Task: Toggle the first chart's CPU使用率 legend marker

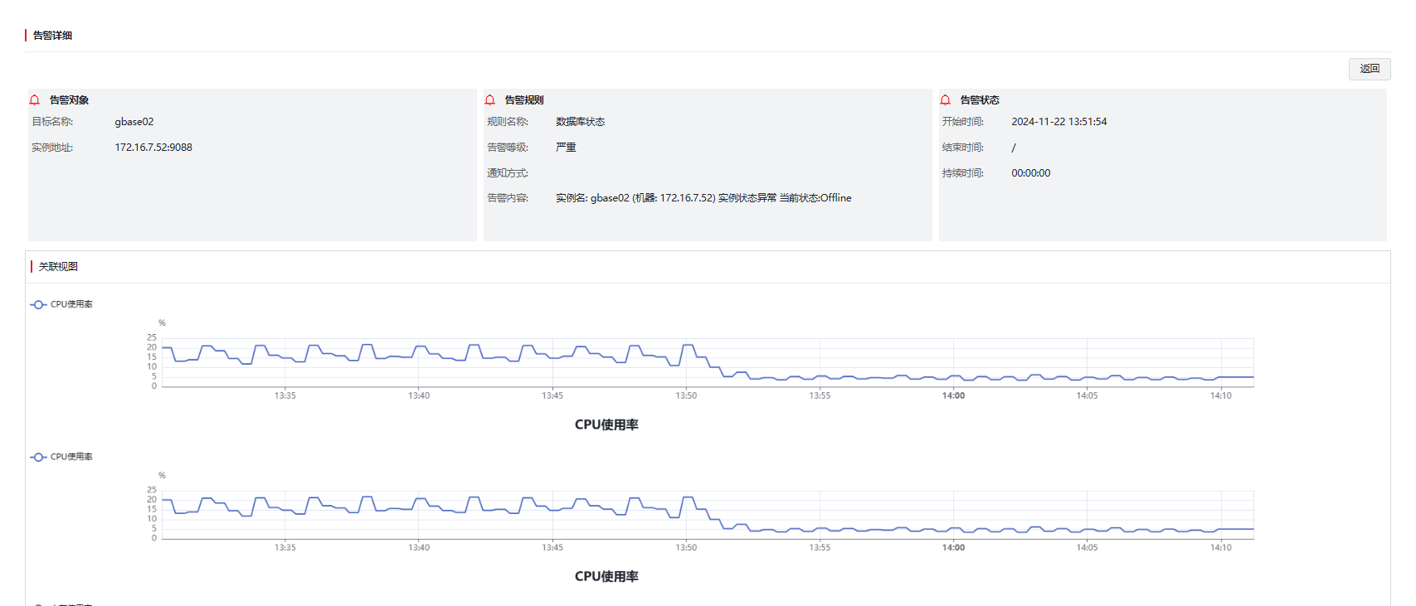Action: [x=38, y=305]
